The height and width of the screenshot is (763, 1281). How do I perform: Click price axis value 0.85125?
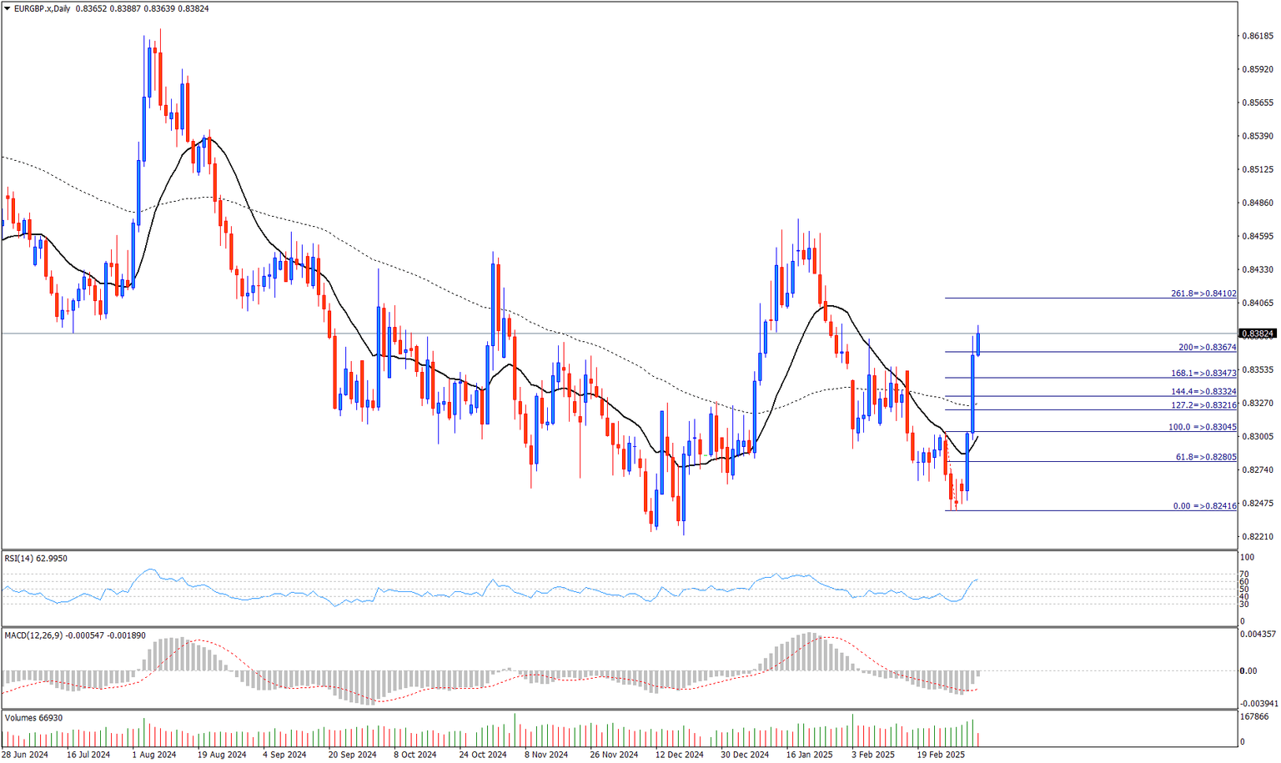coord(1258,169)
